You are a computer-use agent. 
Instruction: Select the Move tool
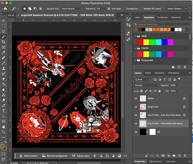3,20
